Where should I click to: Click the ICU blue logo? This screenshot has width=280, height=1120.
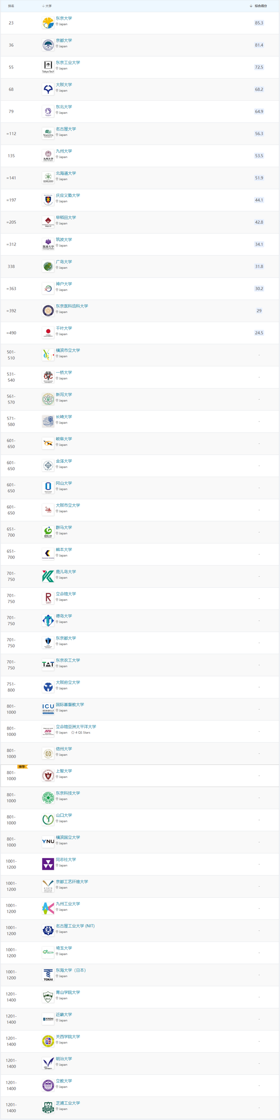(x=48, y=709)
